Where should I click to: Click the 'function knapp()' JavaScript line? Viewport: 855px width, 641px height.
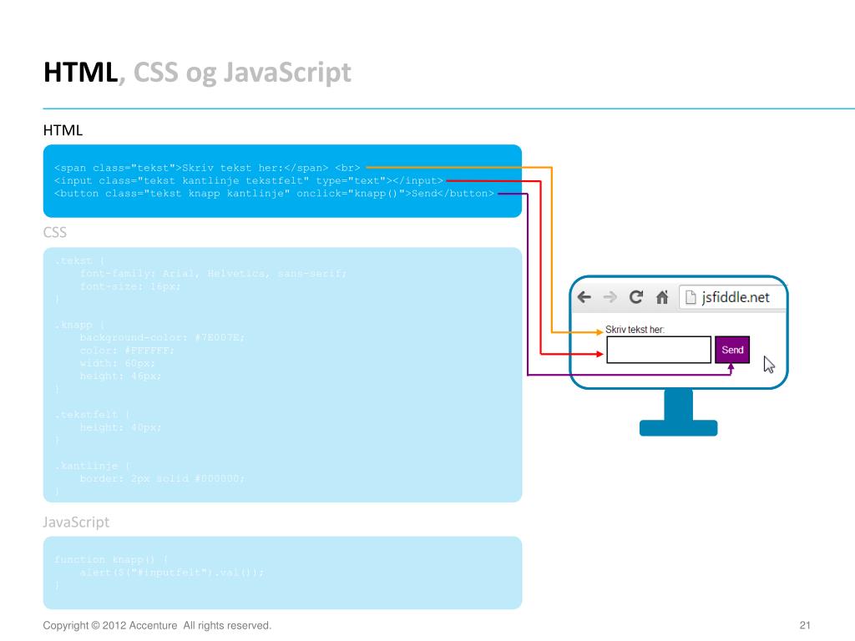pyautogui.click(x=112, y=560)
